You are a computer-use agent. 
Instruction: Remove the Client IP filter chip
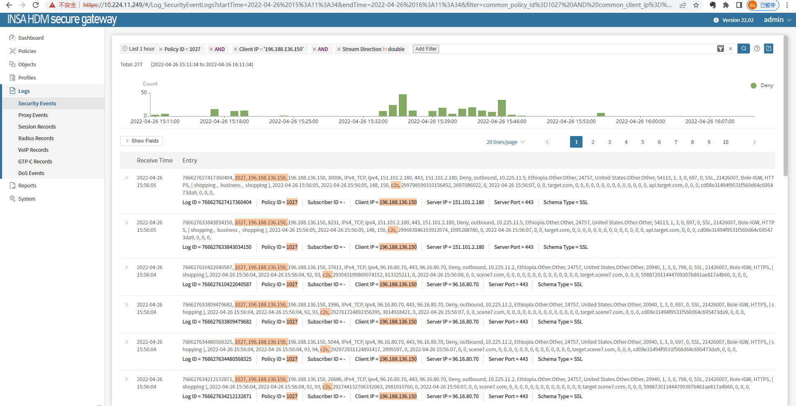click(x=235, y=49)
